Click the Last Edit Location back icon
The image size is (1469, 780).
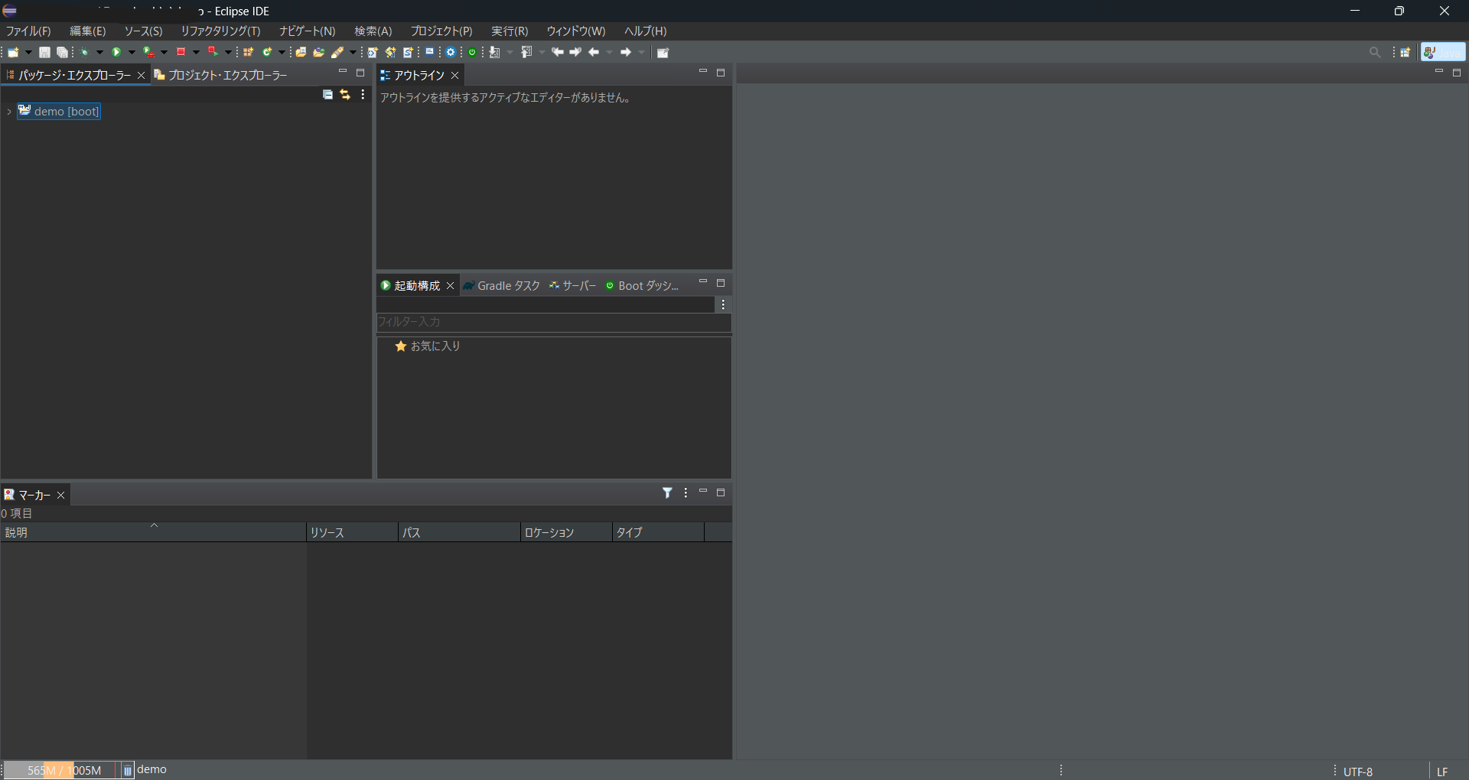(558, 53)
